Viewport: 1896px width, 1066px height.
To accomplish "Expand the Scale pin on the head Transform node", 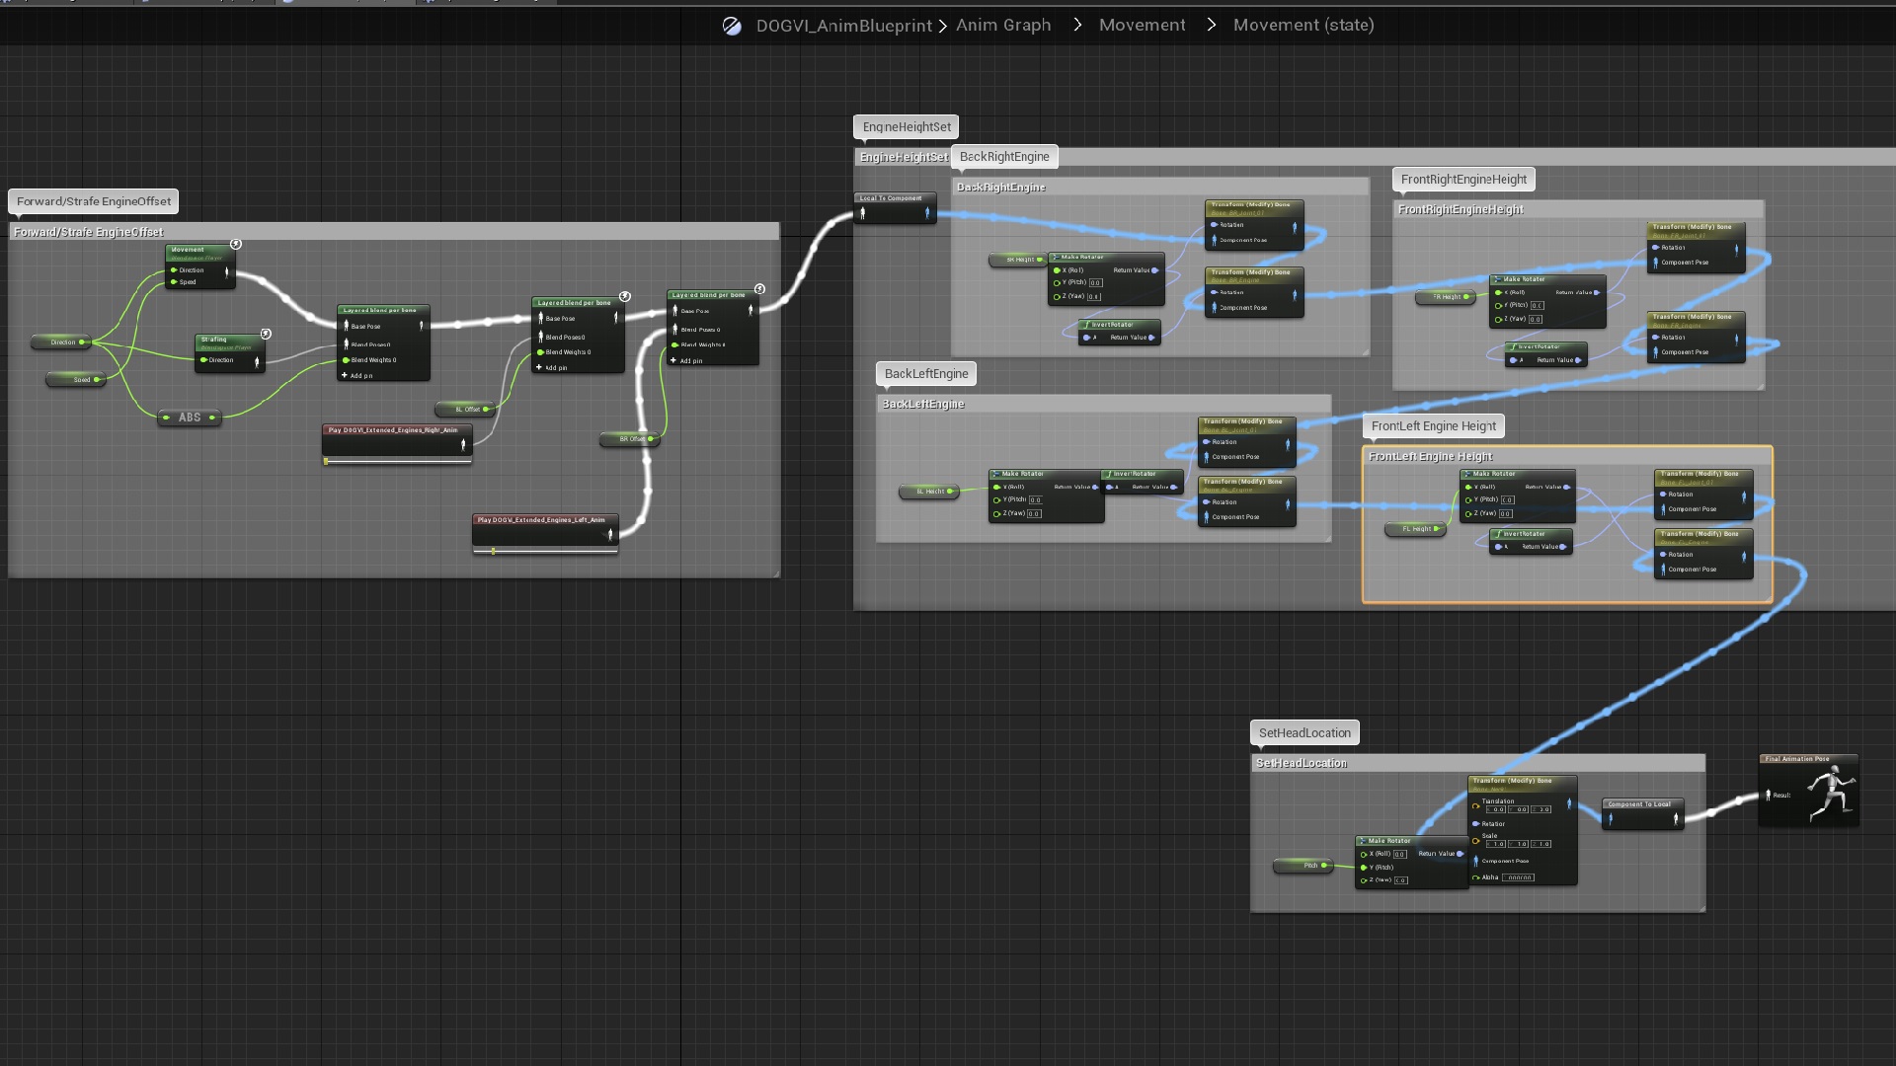I will coord(1475,840).
